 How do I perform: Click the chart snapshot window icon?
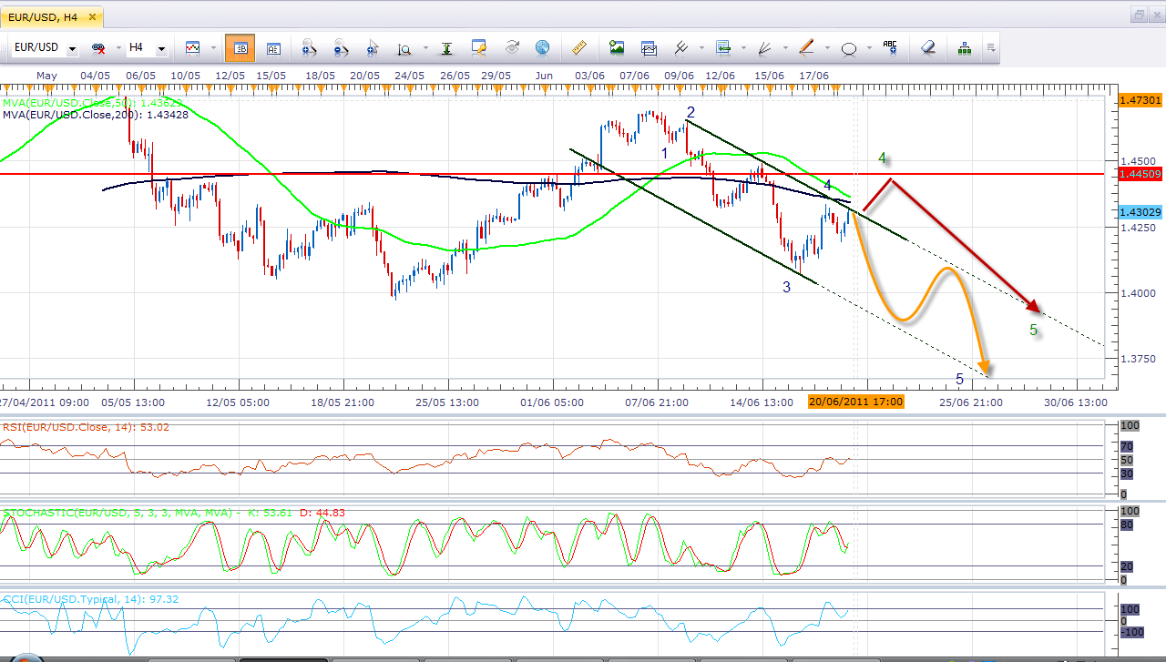649,47
